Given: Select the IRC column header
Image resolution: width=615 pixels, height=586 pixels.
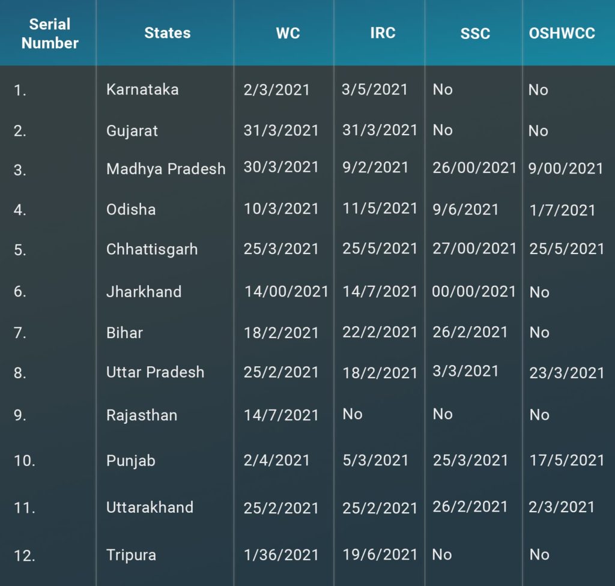Looking at the screenshot, I should pyautogui.click(x=383, y=33).
